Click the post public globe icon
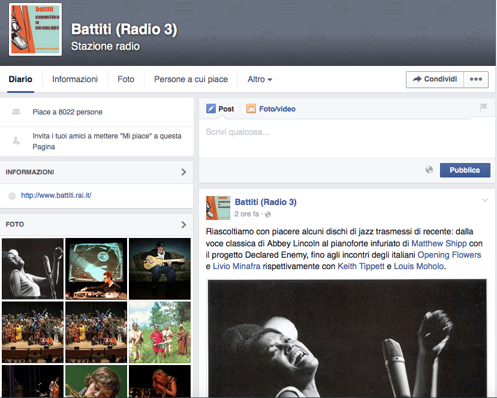The width and height of the screenshot is (497, 398). click(x=268, y=215)
